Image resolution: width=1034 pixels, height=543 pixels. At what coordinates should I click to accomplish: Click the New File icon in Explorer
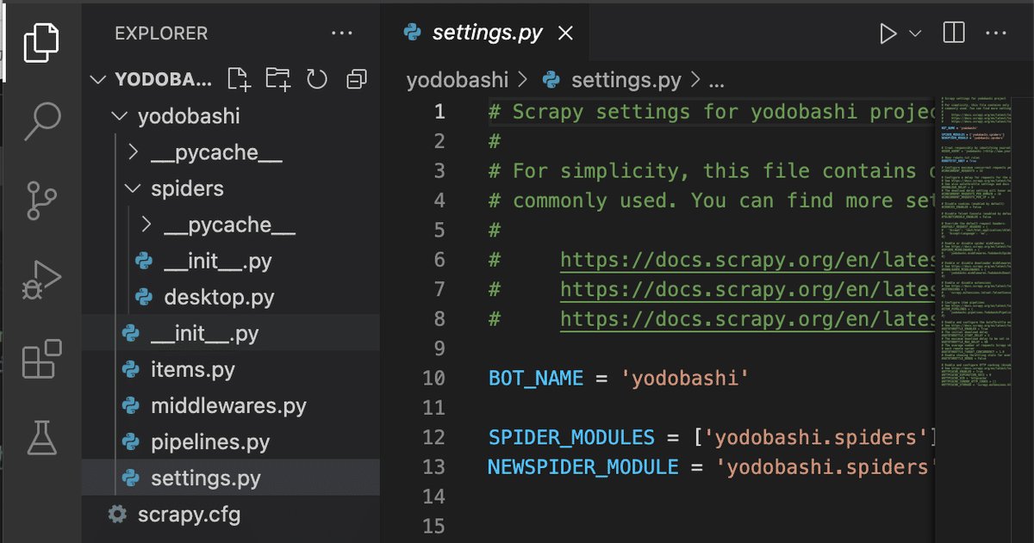pyautogui.click(x=239, y=80)
